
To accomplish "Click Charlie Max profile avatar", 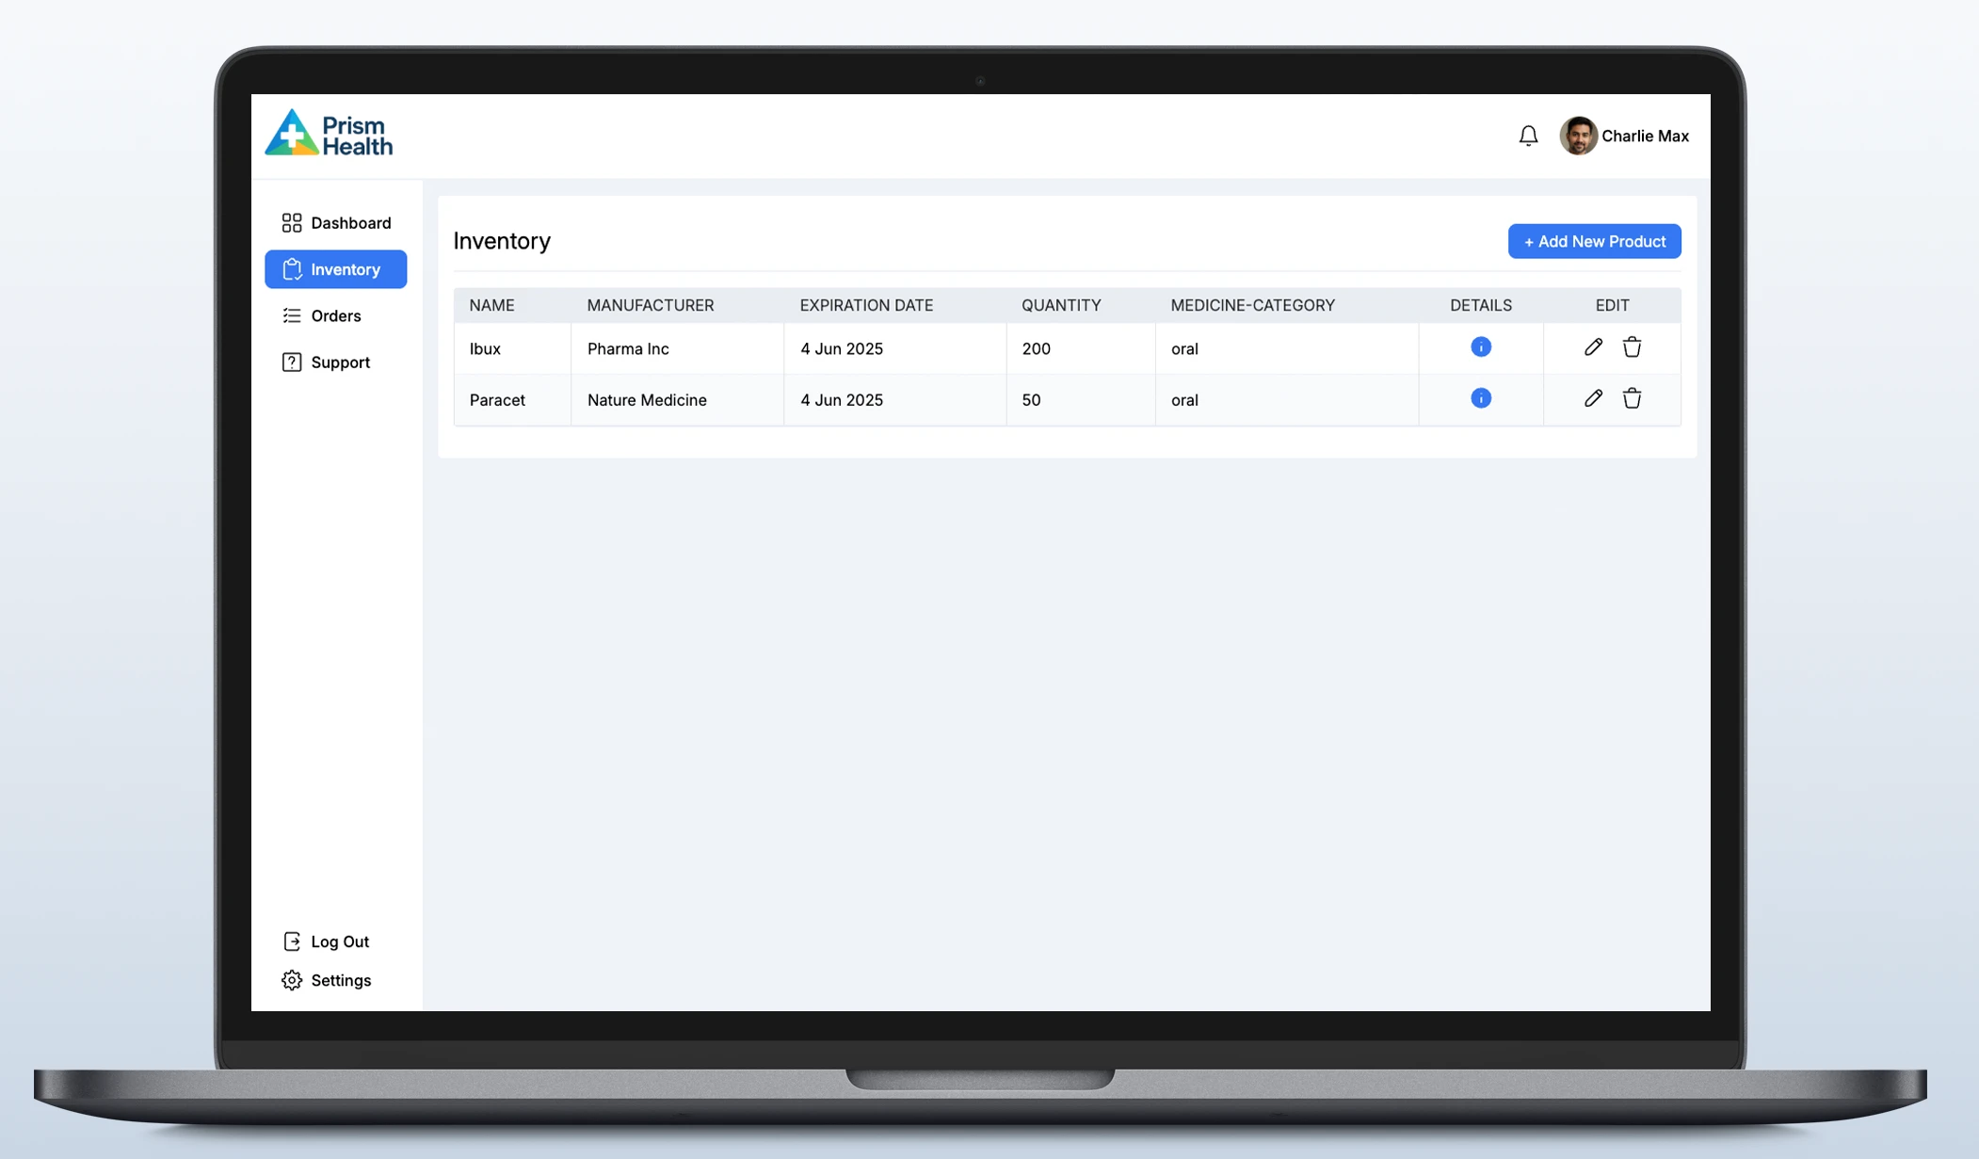I will (1578, 137).
